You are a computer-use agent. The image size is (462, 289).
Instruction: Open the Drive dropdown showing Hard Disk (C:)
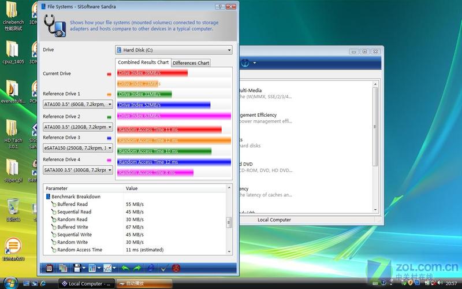click(x=174, y=50)
